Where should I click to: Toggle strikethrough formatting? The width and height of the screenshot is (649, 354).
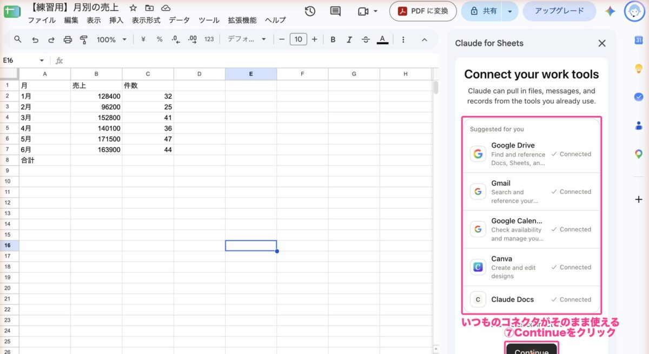(x=366, y=39)
